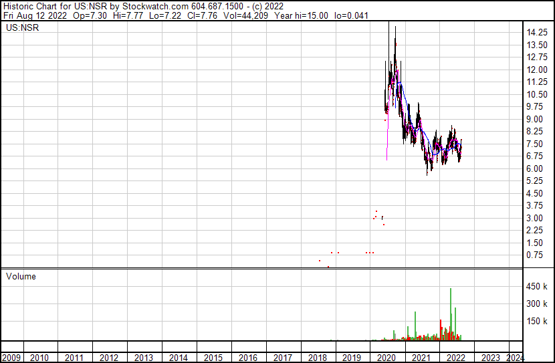
Task: Select the 2022 year on the time axis
Action: [x=457, y=358]
